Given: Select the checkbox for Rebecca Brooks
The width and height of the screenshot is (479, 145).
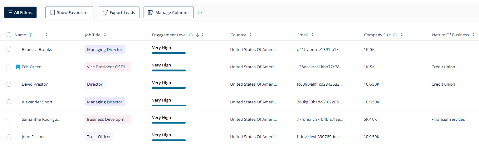Looking at the screenshot, I should click(9, 49).
